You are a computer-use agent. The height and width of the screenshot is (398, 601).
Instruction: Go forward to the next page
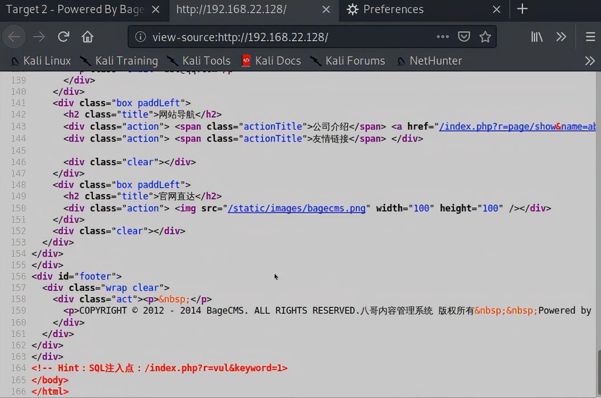point(39,37)
